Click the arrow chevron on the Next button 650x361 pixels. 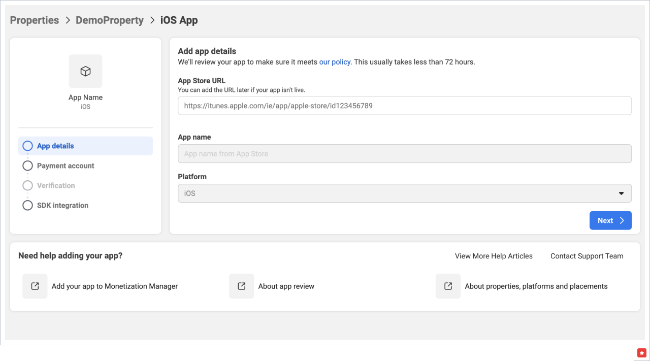622,220
